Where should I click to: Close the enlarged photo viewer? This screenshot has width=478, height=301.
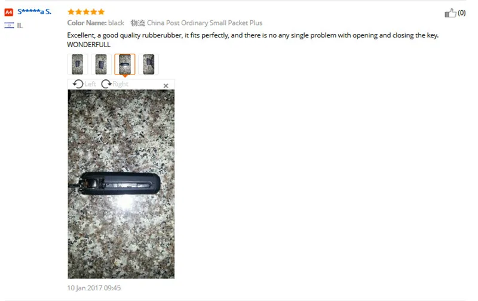point(166,86)
